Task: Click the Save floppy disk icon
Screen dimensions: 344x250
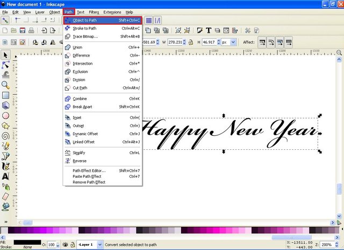Action: (23, 31)
